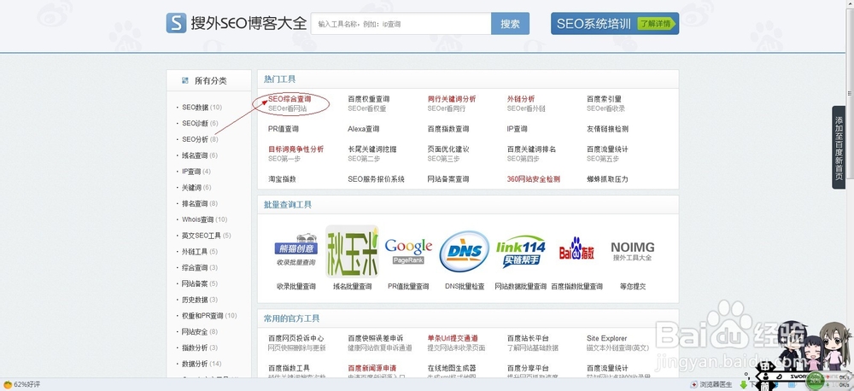Select the 外链工具 (5) category
854x391 pixels.
[200, 252]
